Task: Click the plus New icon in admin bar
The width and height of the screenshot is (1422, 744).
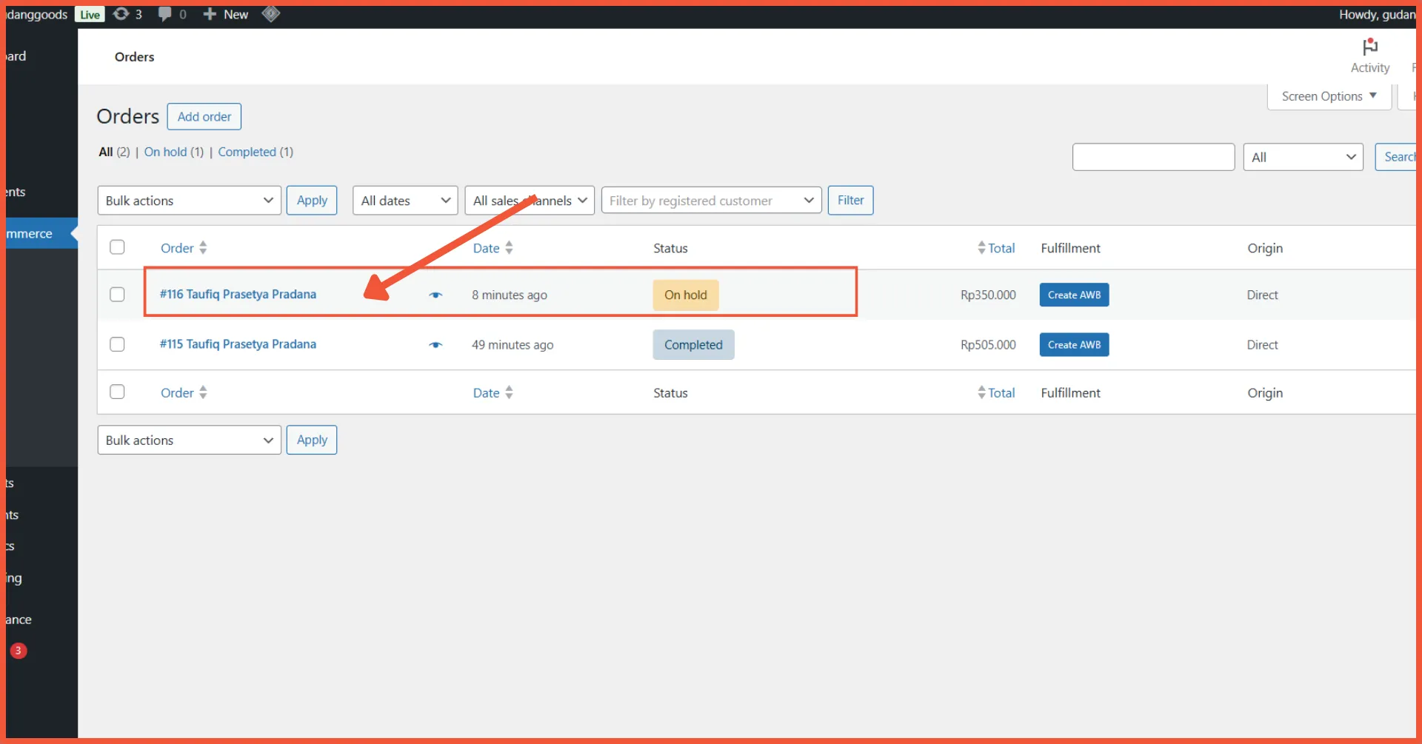Action: [210, 14]
